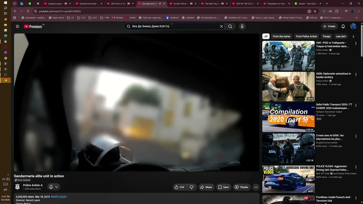This screenshot has width=363, height=204.
Task: Select the From Police Action chip
Action: [x=306, y=36]
